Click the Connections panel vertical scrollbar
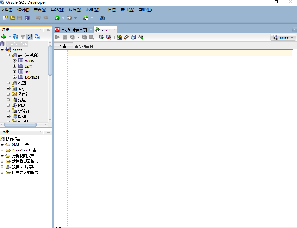297x228 pixels. pyautogui.click(x=50, y=60)
